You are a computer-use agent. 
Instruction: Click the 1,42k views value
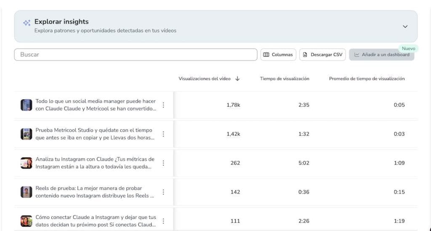pyautogui.click(x=233, y=134)
